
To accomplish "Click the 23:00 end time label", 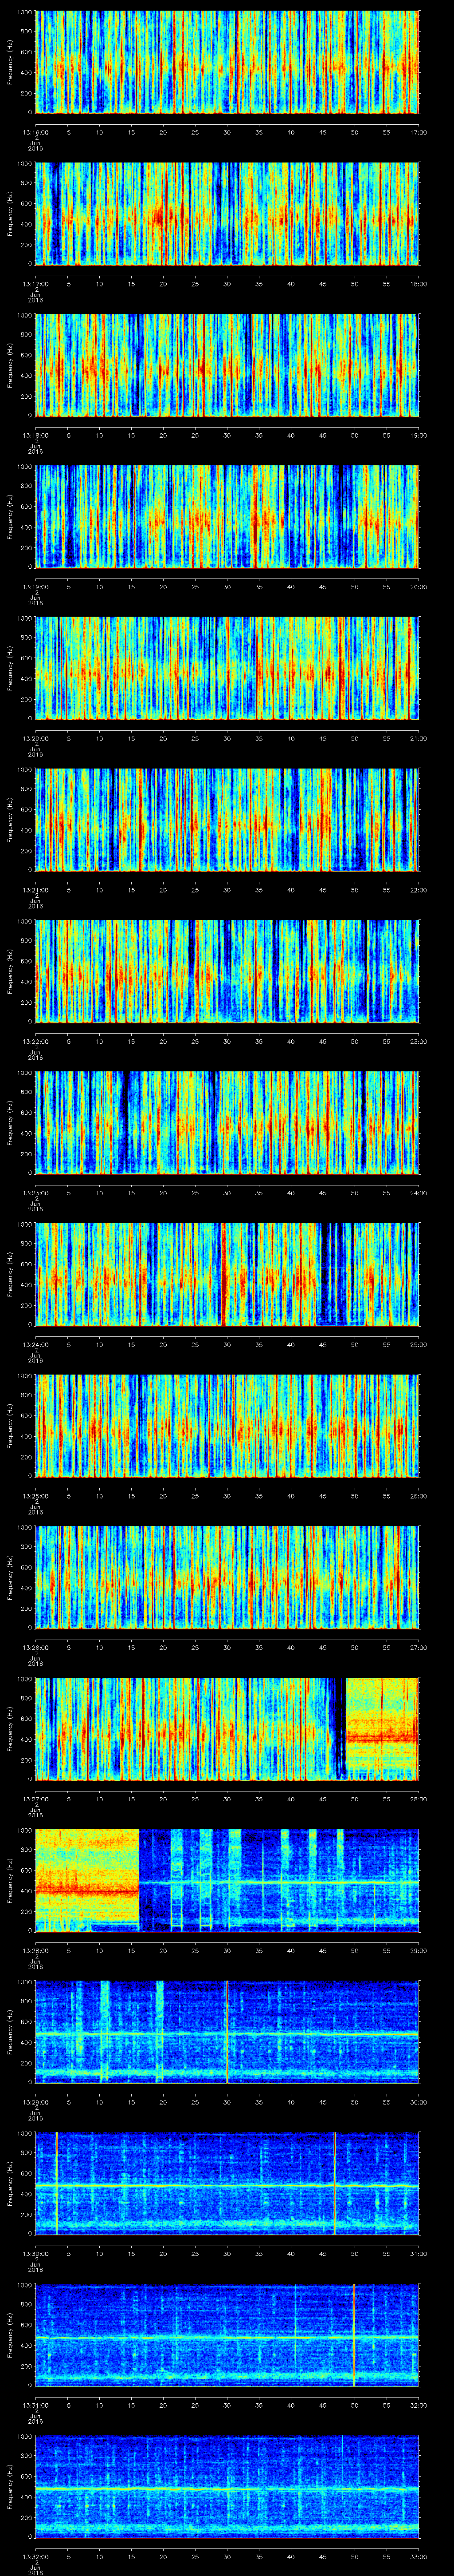I will pos(419,1041).
